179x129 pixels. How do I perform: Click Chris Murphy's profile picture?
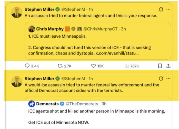32,29
